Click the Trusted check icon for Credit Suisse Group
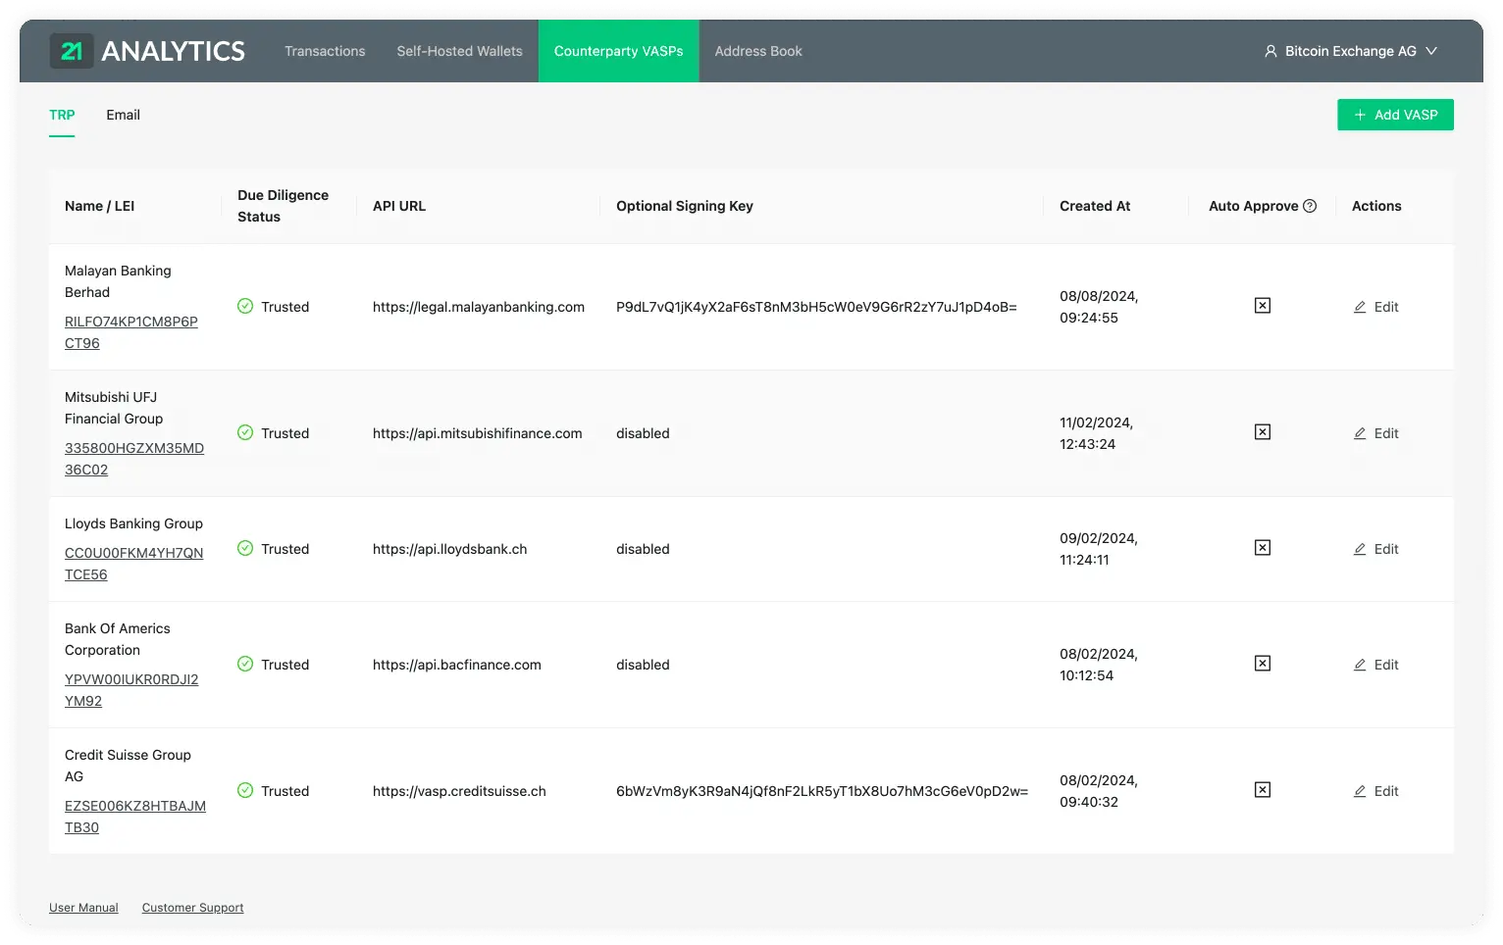 point(245,790)
